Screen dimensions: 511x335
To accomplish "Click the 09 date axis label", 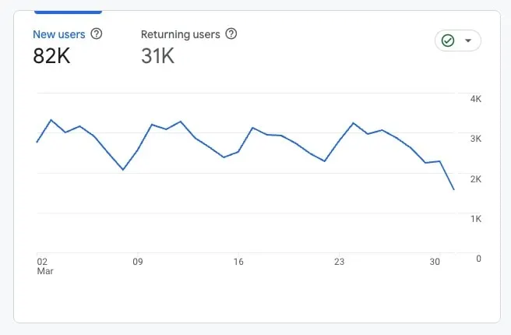I will coord(138,262).
